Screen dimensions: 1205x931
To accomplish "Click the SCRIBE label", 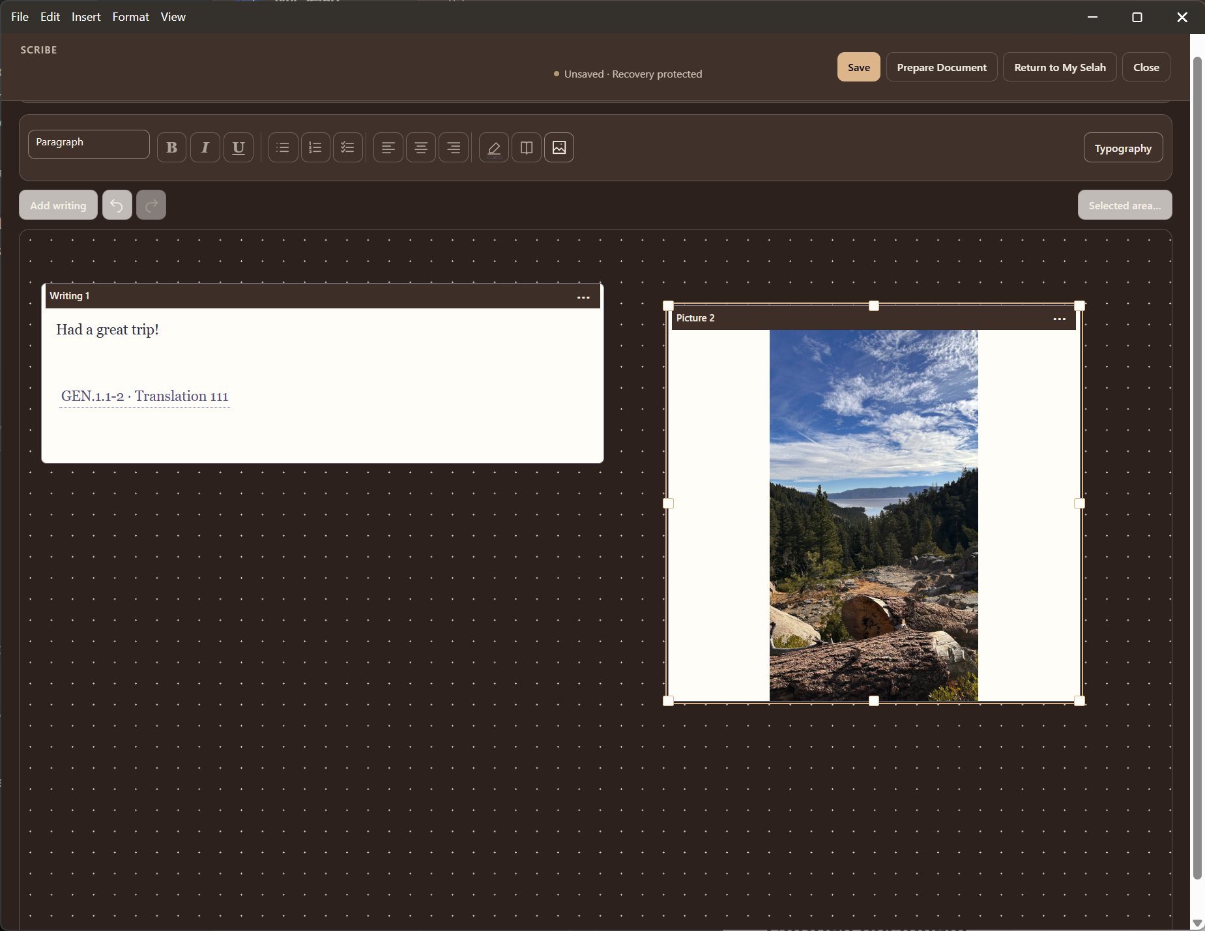I will [38, 50].
